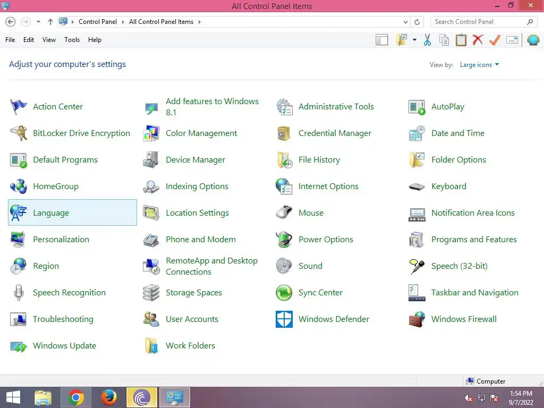Open the File menu
The image size is (544, 408).
pyautogui.click(x=10, y=40)
